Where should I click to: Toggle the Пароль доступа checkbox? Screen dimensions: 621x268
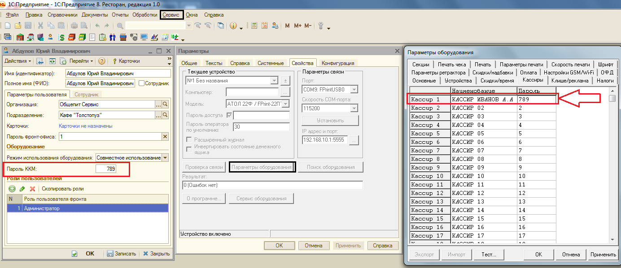229,115
